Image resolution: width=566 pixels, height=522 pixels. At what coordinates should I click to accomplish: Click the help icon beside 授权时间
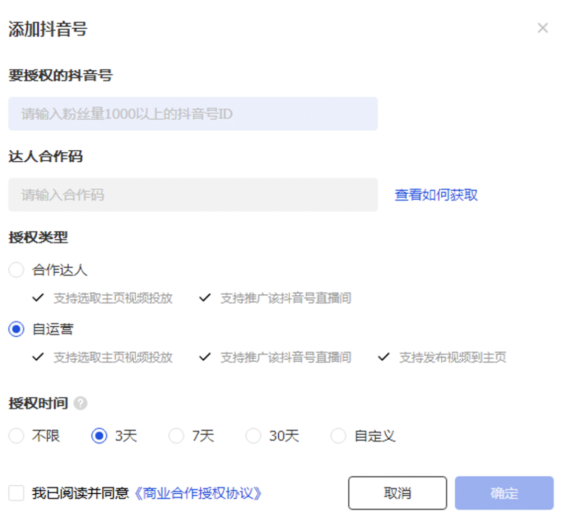click(x=81, y=403)
